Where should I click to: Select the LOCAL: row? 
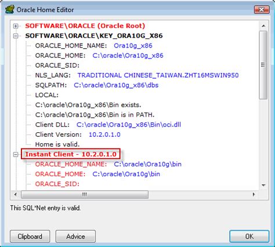47,95
